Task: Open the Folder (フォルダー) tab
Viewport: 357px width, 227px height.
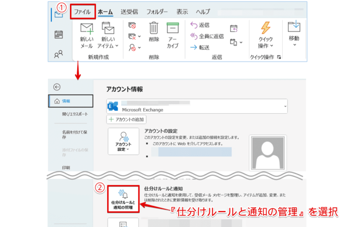Action: [x=157, y=11]
